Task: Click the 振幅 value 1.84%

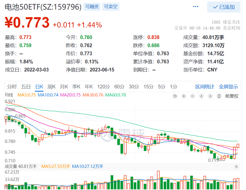Action: coord(26,62)
